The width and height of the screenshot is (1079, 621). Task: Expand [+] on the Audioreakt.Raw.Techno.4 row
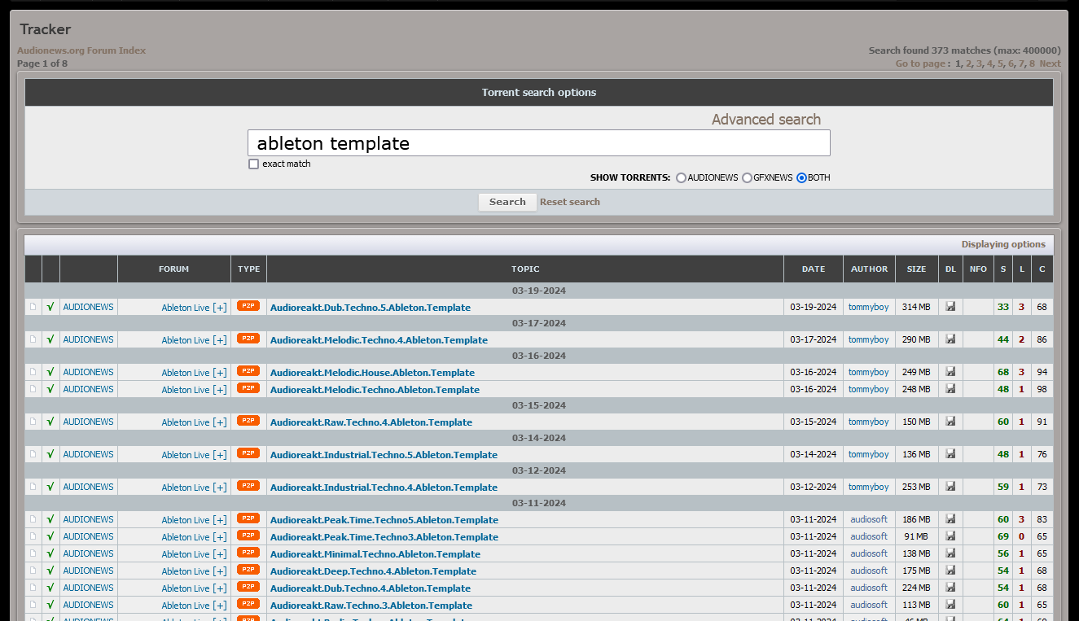pyautogui.click(x=220, y=422)
